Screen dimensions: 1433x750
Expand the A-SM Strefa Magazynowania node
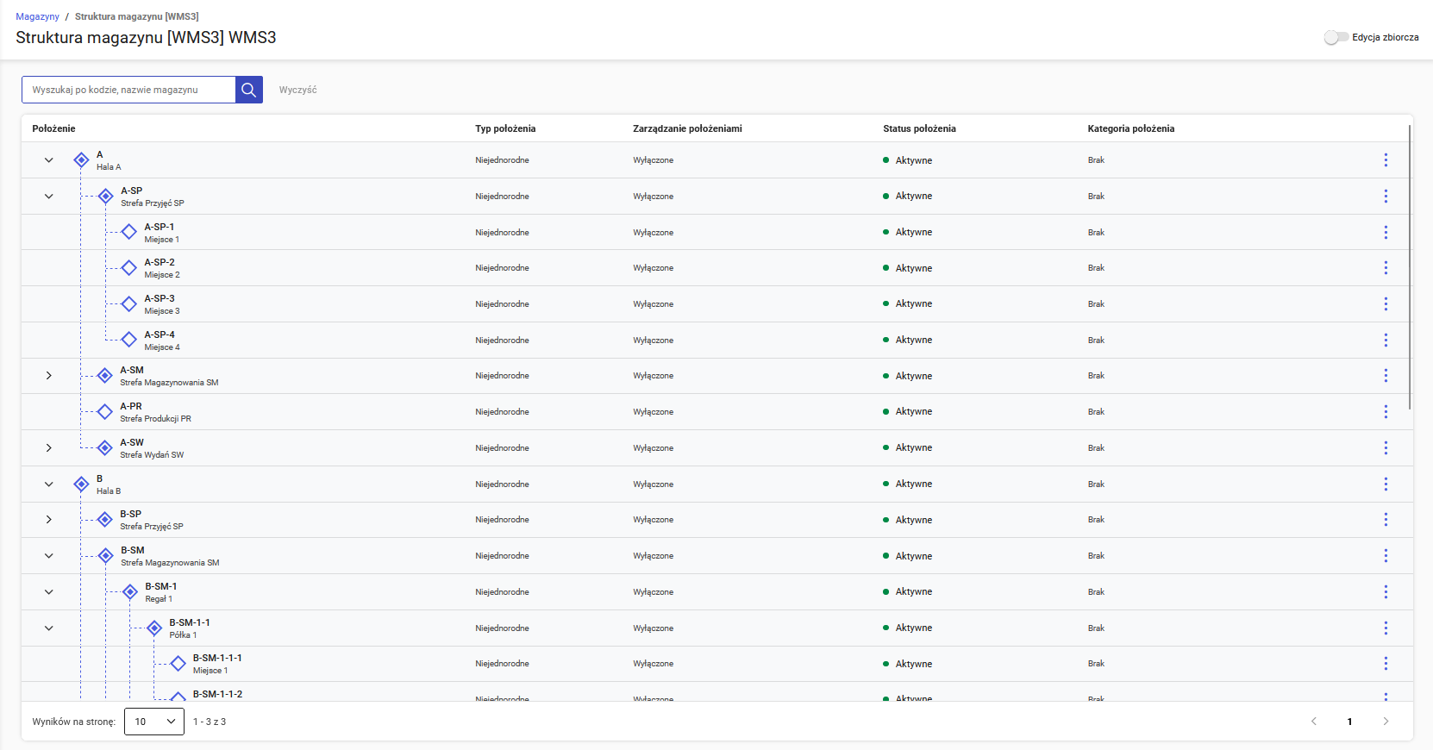(x=49, y=376)
